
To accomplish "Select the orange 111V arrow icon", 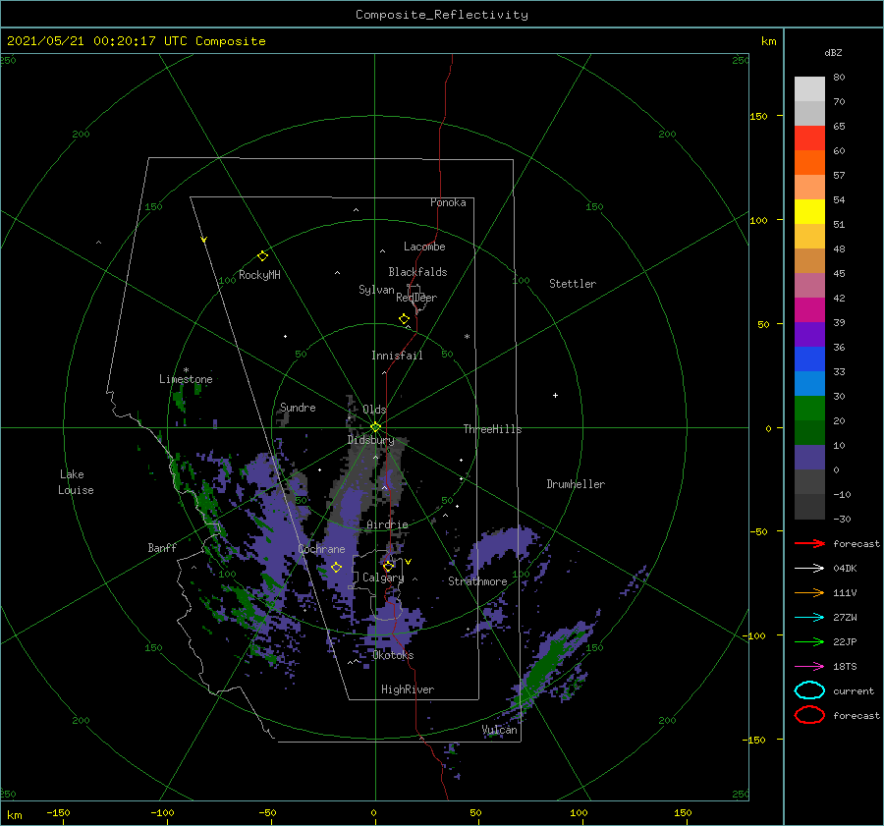I will tap(809, 592).
